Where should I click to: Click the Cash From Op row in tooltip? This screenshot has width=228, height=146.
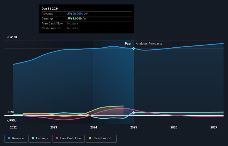click(87, 28)
